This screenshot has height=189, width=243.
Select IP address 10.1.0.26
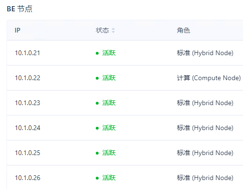point(27,178)
